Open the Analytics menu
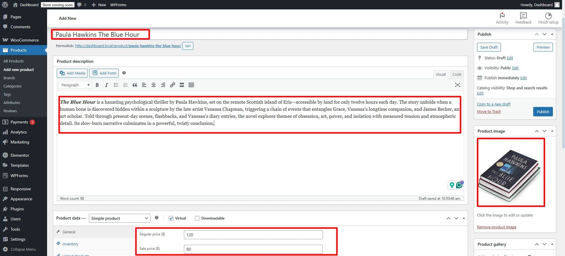The image size is (565, 256). tap(24, 132)
